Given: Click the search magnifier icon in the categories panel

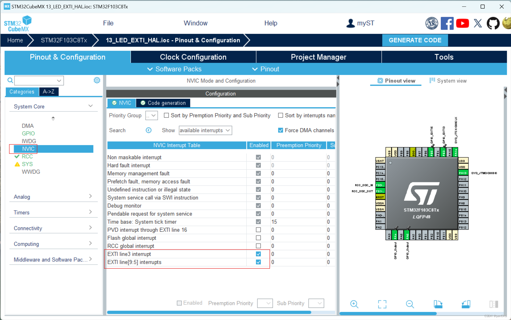Looking at the screenshot, I should pyautogui.click(x=10, y=80).
